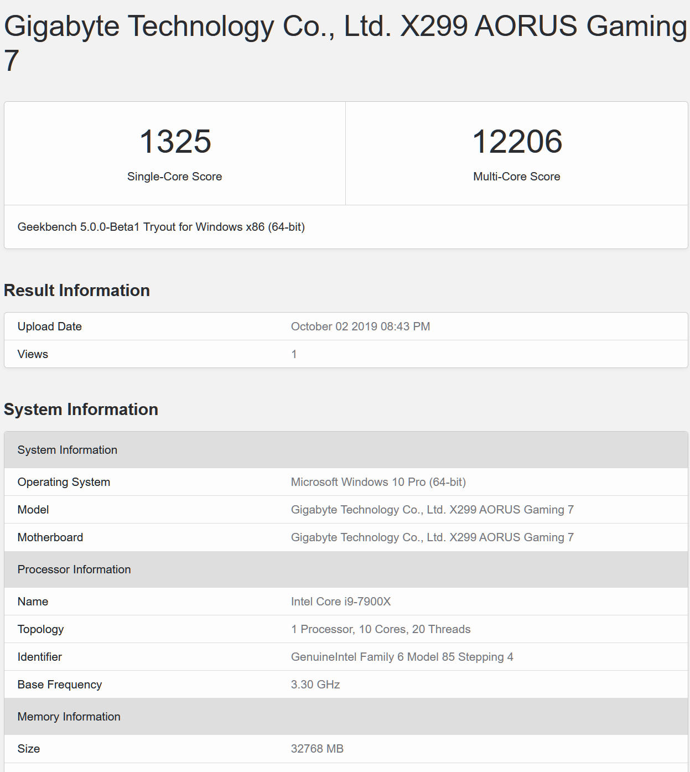The image size is (690, 772).
Task: Click the Gigabyte X299 AORUS Gaming 7 page title
Action: click(x=345, y=42)
